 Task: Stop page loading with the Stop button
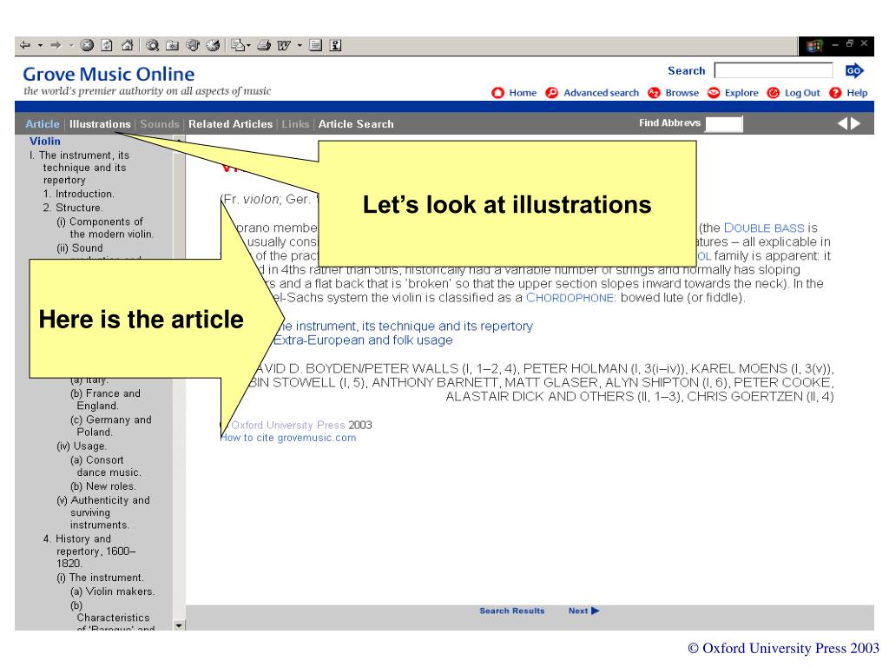point(87,45)
